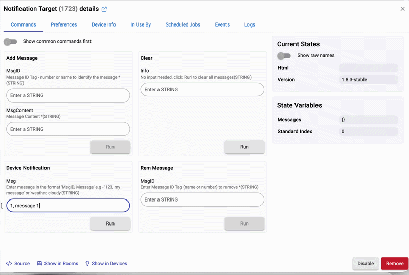View the Events tab
The image size is (409, 275).
222,24
